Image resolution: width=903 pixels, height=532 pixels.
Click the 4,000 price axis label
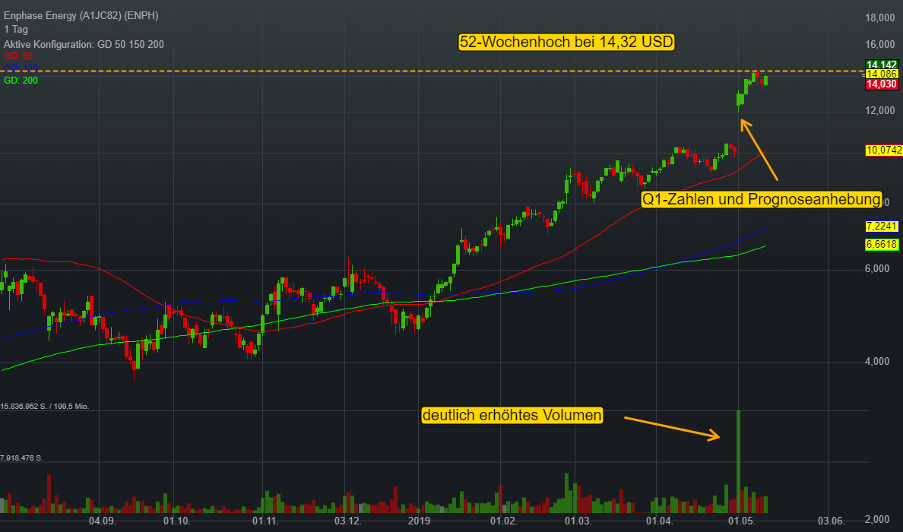pyautogui.click(x=877, y=362)
